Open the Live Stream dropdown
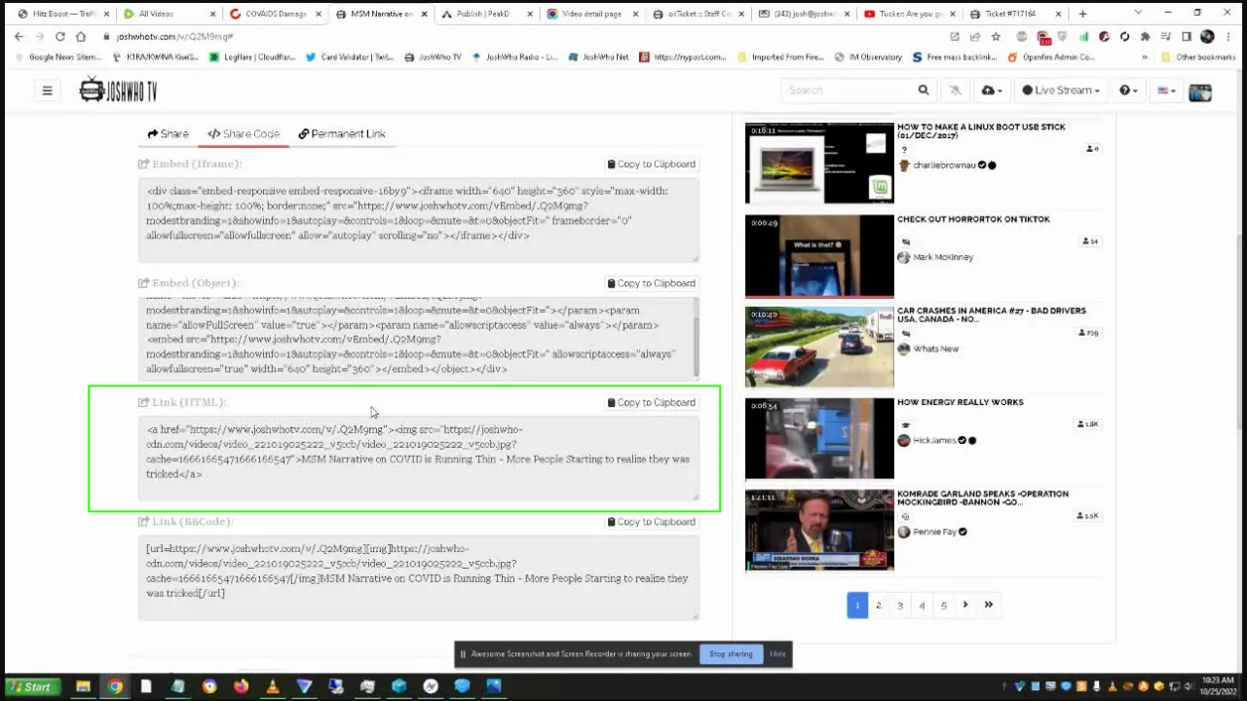Image resolution: width=1247 pixels, height=701 pixels. [1061, 90]
